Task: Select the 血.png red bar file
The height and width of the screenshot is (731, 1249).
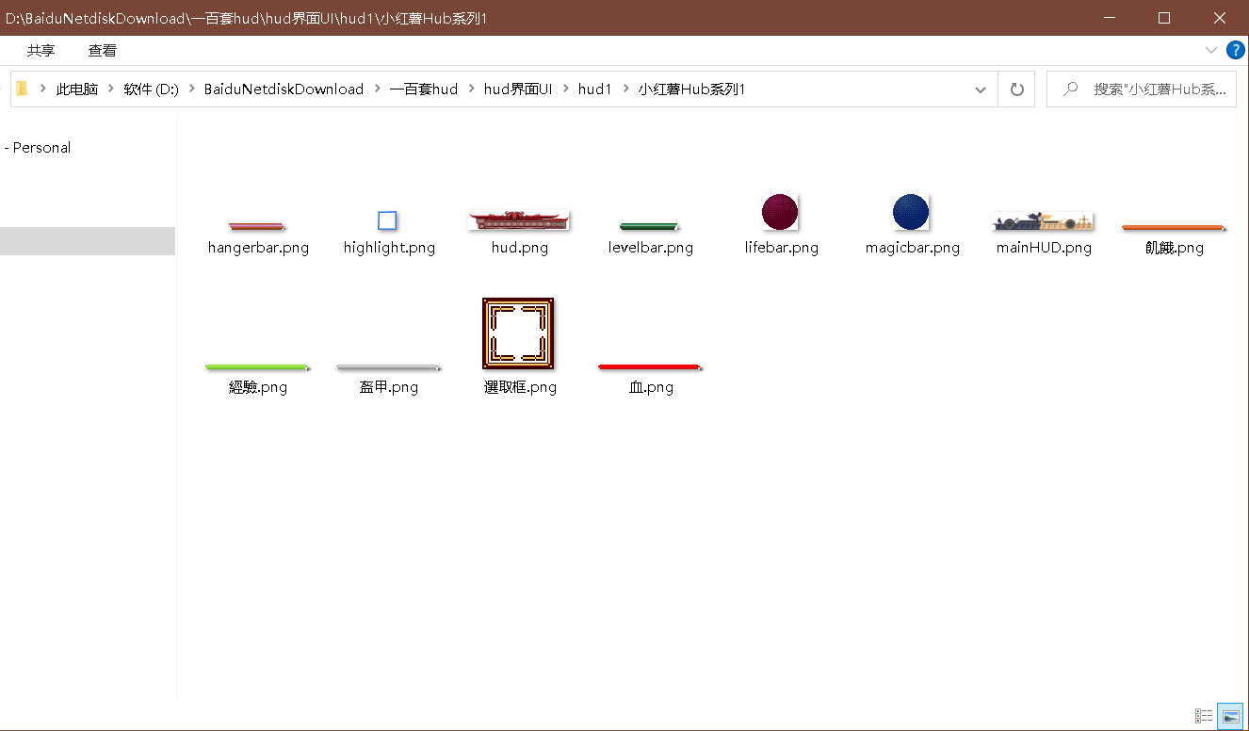Action: coord(650,367)
